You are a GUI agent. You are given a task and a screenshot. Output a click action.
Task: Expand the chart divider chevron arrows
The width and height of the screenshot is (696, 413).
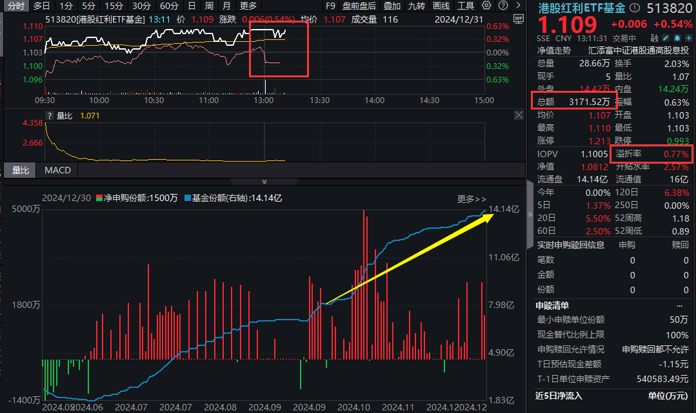(263, 181)
